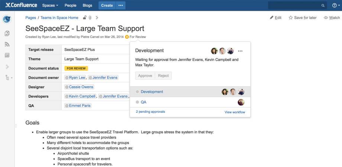This screenshot has height=167, width=342.
Task: Toggle Save for later star
Action: point(303,17)
